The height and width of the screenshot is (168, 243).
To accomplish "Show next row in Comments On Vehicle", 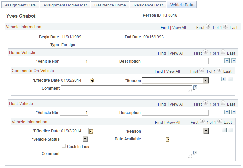I will click(x=219, y=70).
